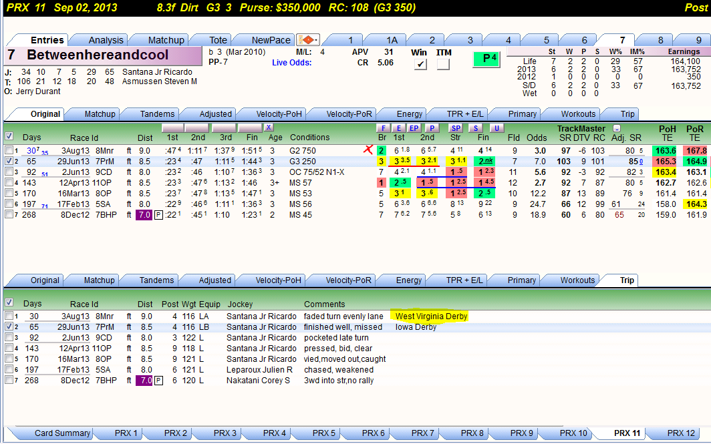This screenshot has height=444, width=711.
Task: Select horse tab 1A
Action: coord(392,40)
